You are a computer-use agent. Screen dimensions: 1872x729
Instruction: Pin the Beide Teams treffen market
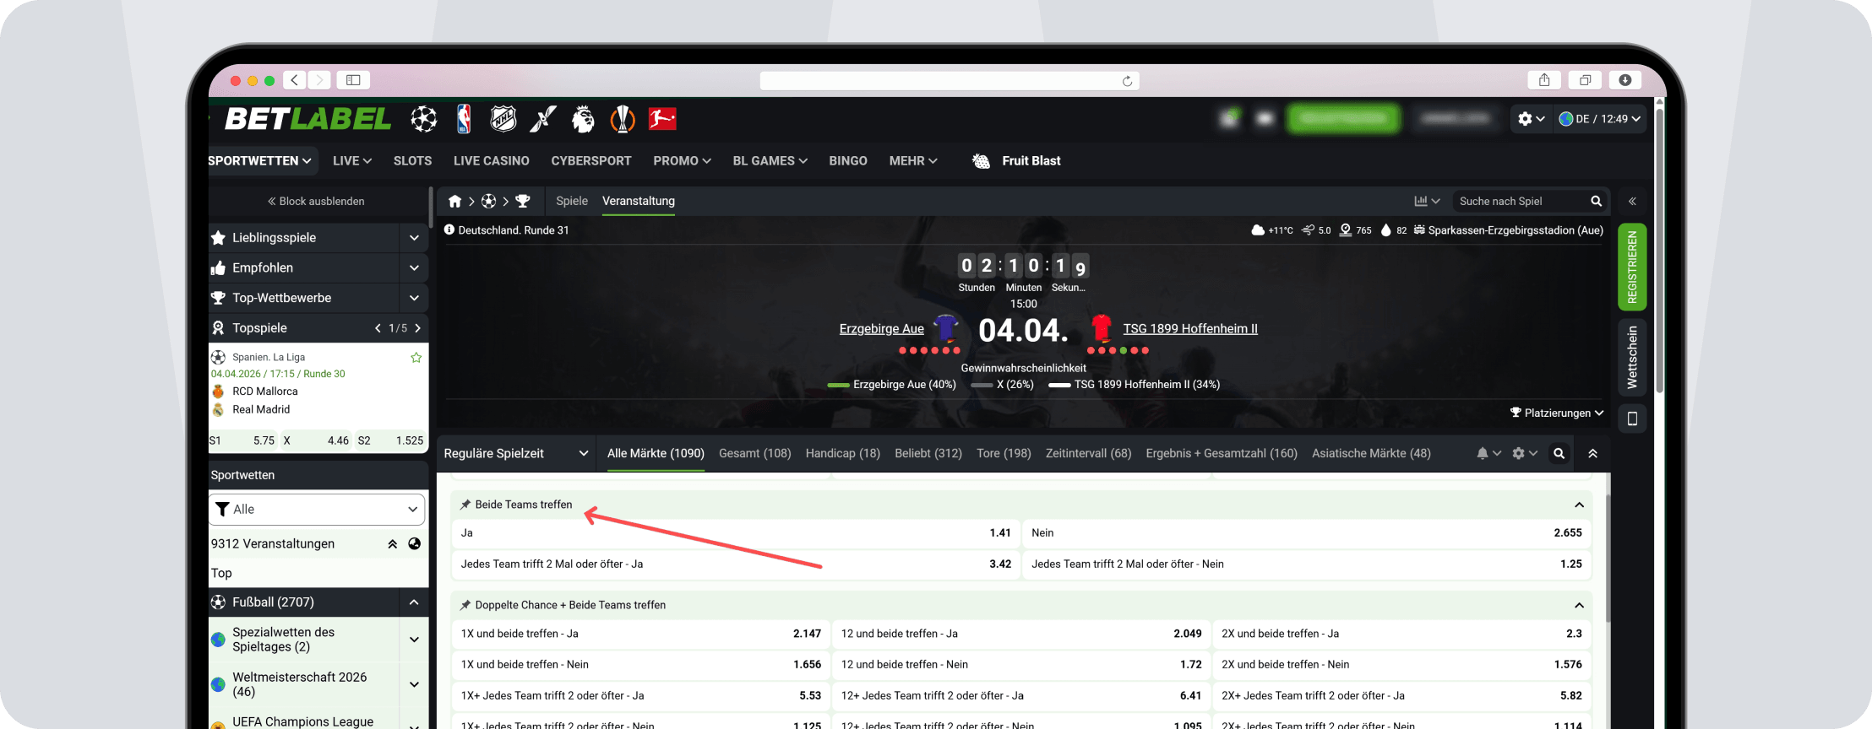[x=465, y=505]
